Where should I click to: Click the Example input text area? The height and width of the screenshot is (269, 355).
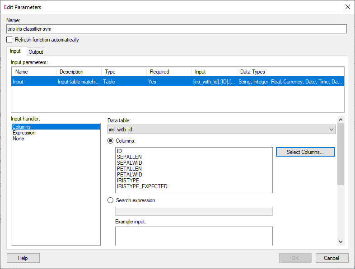point(194,236)
